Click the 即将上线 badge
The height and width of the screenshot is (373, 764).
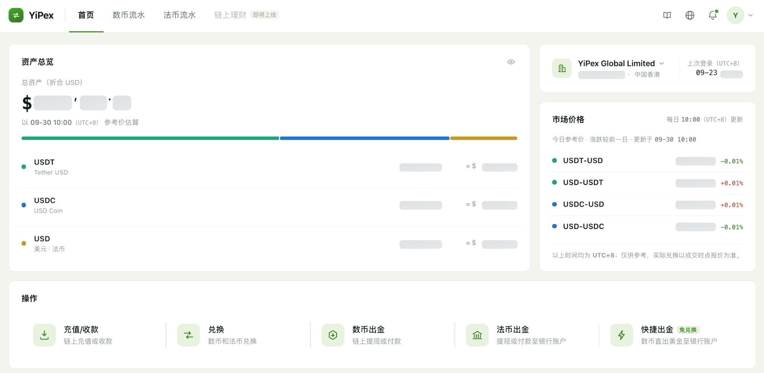click(x=264, y=15)
